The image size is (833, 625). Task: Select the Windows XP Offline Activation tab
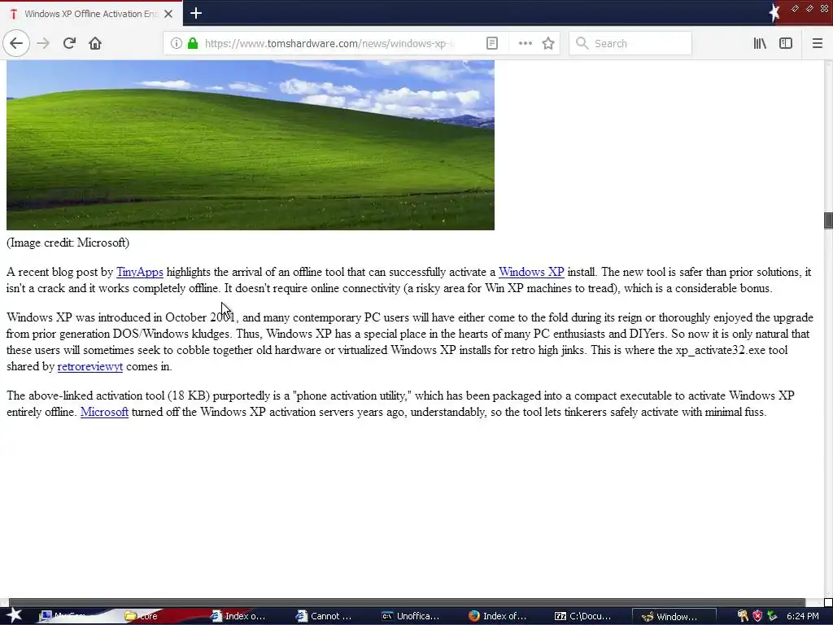pos(91,14)
